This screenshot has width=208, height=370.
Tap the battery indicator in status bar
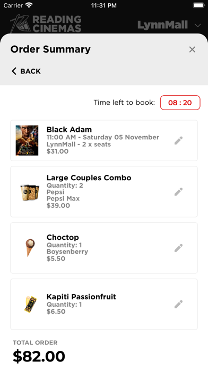[199, 5]
